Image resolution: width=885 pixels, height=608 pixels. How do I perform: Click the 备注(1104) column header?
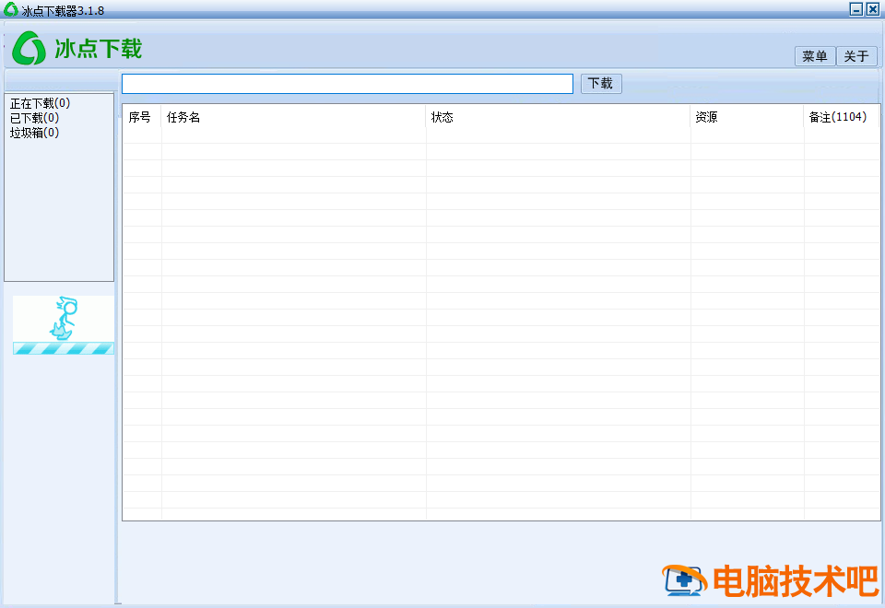click(842, 117)
